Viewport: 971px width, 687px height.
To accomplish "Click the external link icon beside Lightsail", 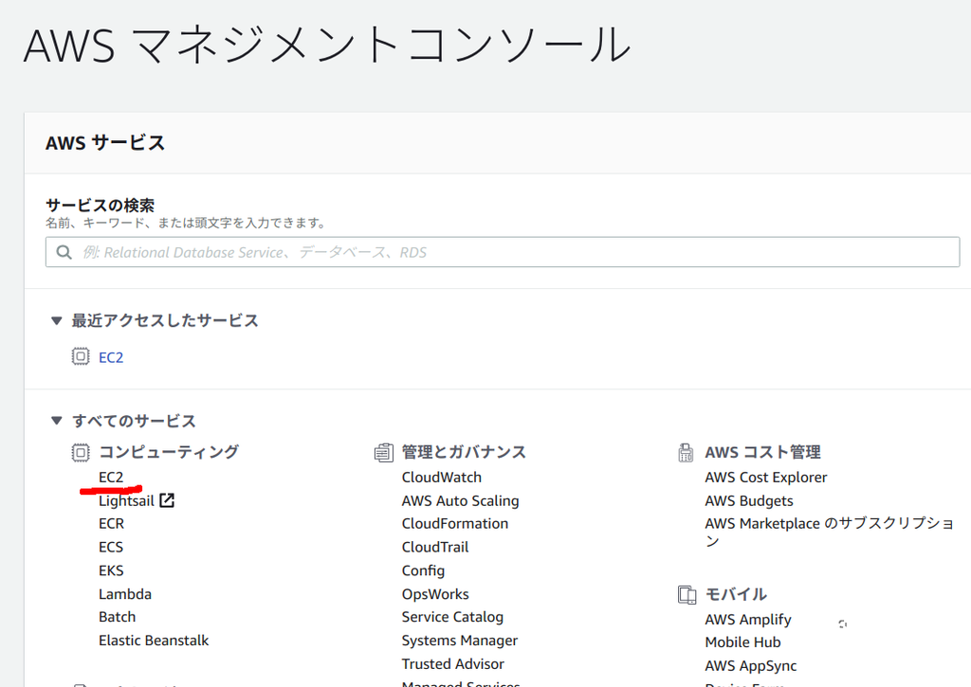I will 167,500.
